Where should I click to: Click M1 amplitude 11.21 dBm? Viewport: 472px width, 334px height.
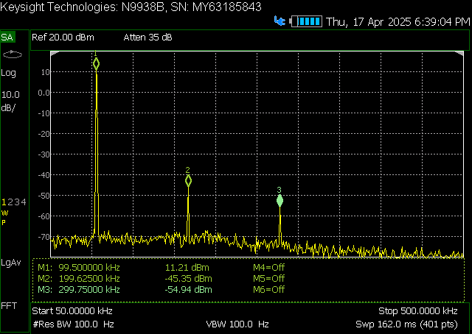click(187, 267)
